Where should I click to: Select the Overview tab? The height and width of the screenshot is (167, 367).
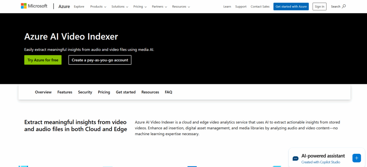coord(43,92)
